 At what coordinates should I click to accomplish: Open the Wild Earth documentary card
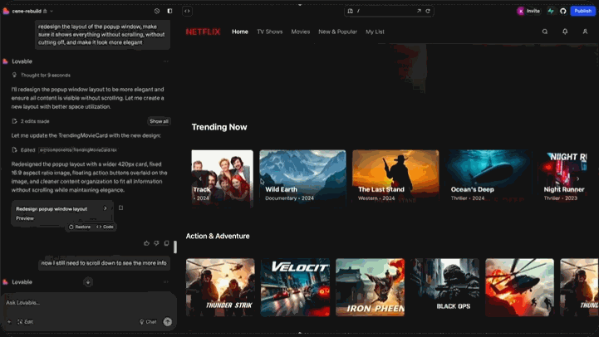(x=302, y=178)
